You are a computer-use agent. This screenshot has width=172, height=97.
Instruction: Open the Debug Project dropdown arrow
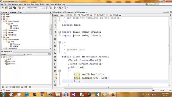coord(62,8)
